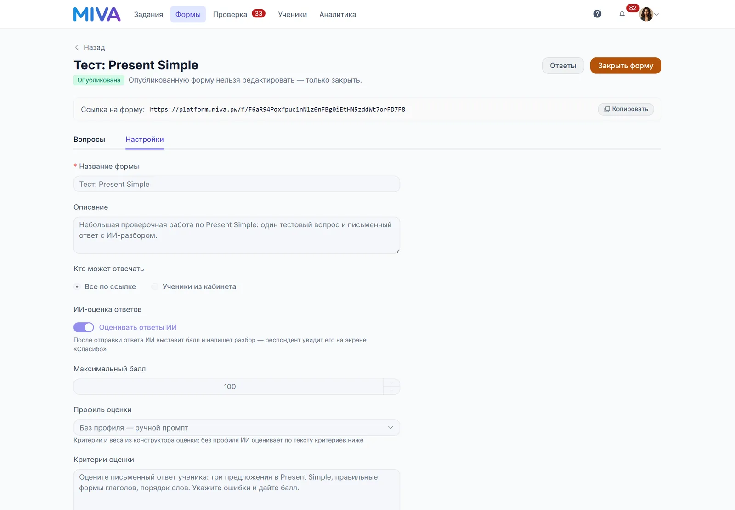Click the Тест: Present Simple page heading
The image size is (735, 510).
click(136, 65)
